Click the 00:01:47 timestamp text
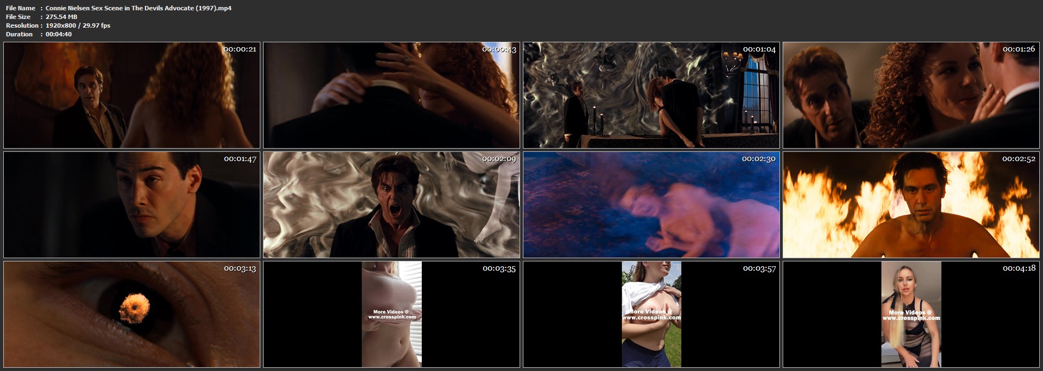Image resolution: width=1043 pixels, height=371 pixels. 240,159
